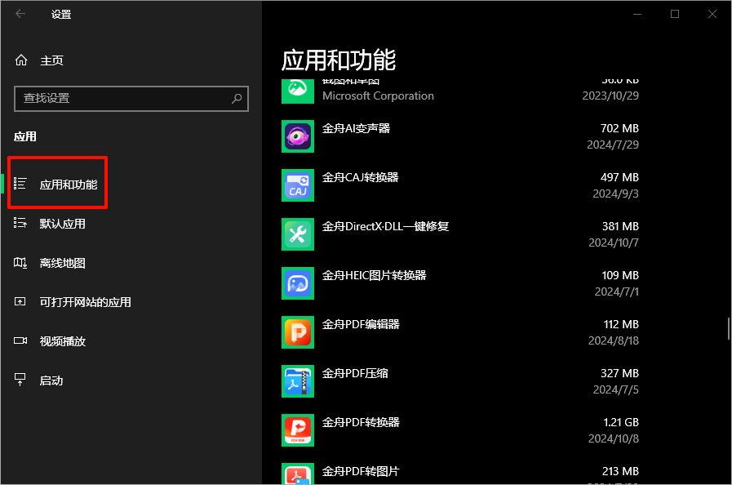Screen dimensions: 732x485
Task: Select the 金舟HEIC图片转换器 entry name
Action: pos(375,275)
